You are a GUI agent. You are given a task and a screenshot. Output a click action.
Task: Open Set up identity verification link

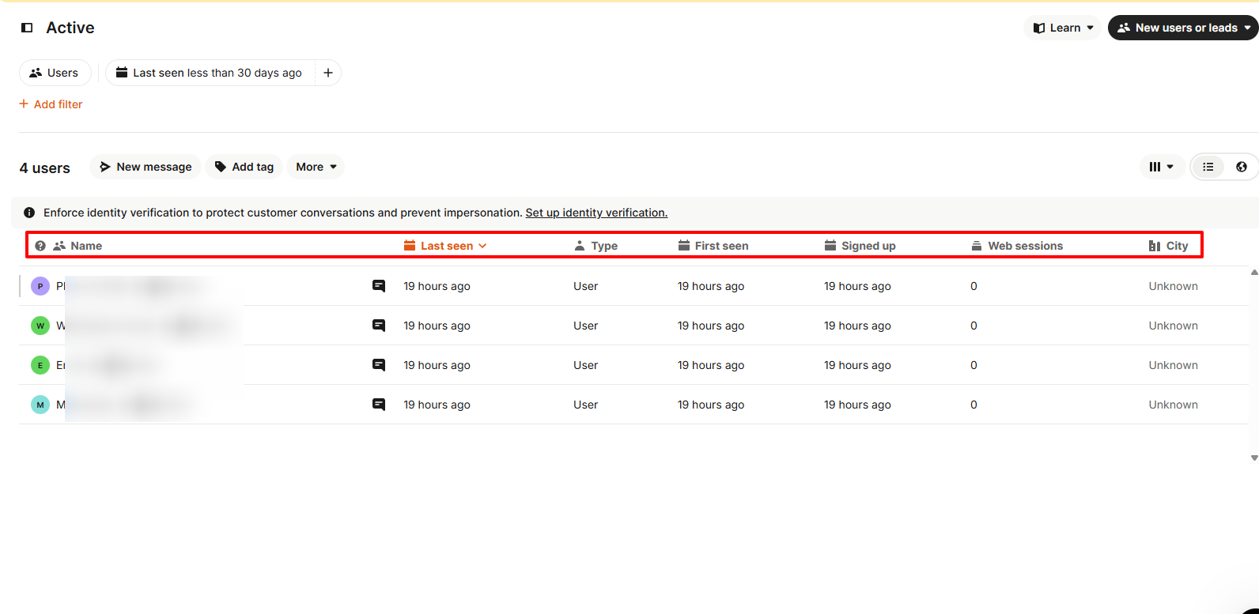[x=596, y=213]
